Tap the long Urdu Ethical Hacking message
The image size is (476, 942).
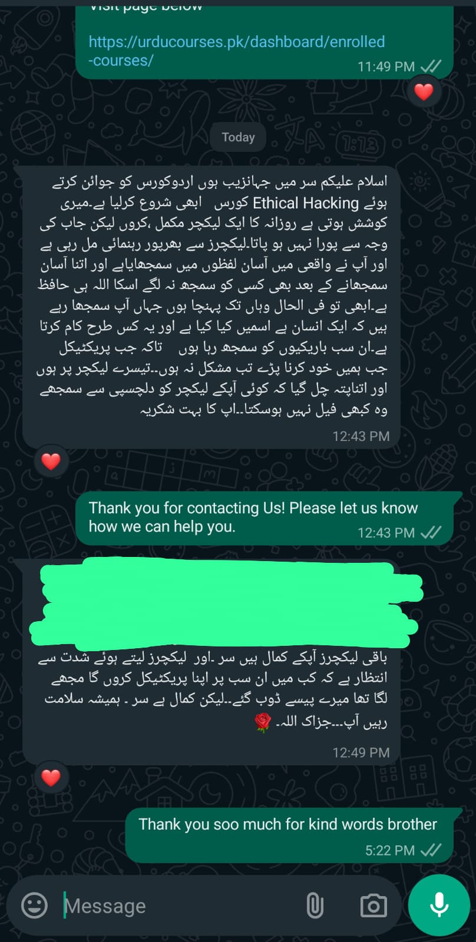click(211, 306)
